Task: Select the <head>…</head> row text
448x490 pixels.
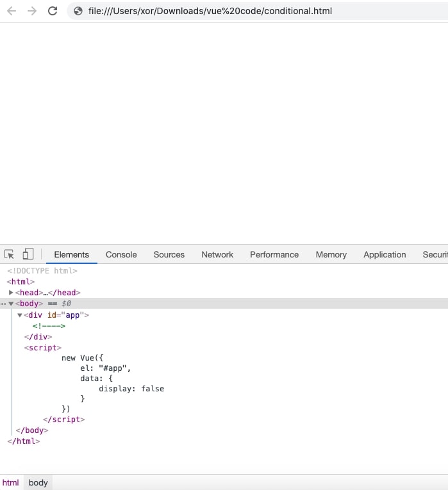Action: click(48, 293)
